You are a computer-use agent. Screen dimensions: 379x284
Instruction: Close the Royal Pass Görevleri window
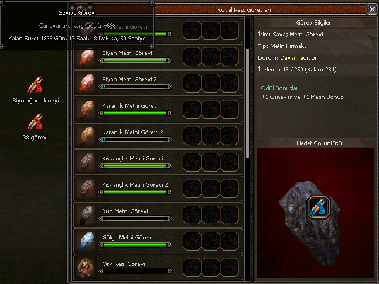coord(372,9)
